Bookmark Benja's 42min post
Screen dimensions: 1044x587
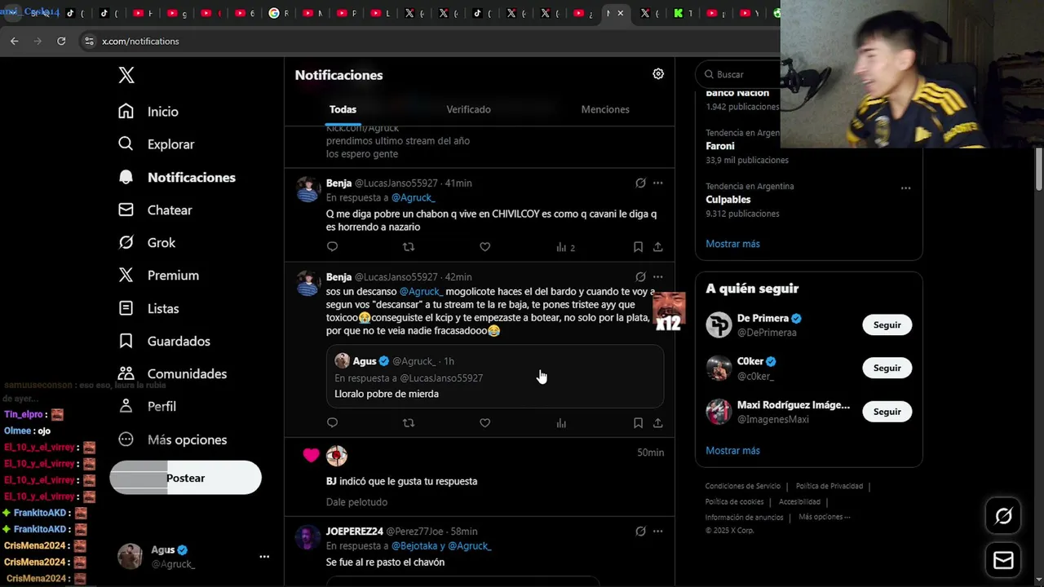click(638, 423)
